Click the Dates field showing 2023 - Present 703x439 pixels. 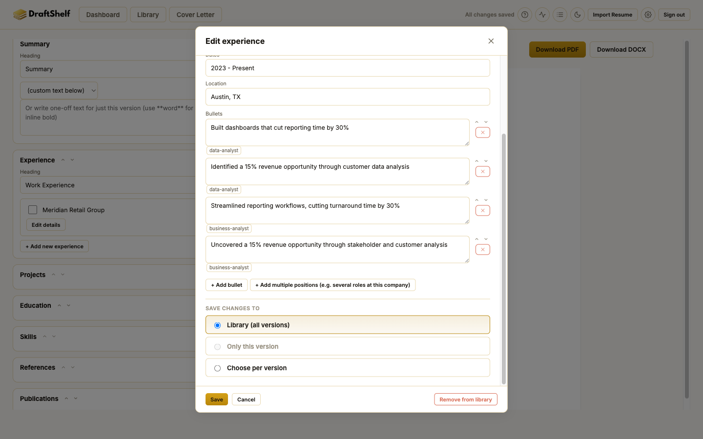tap(348, 68)
